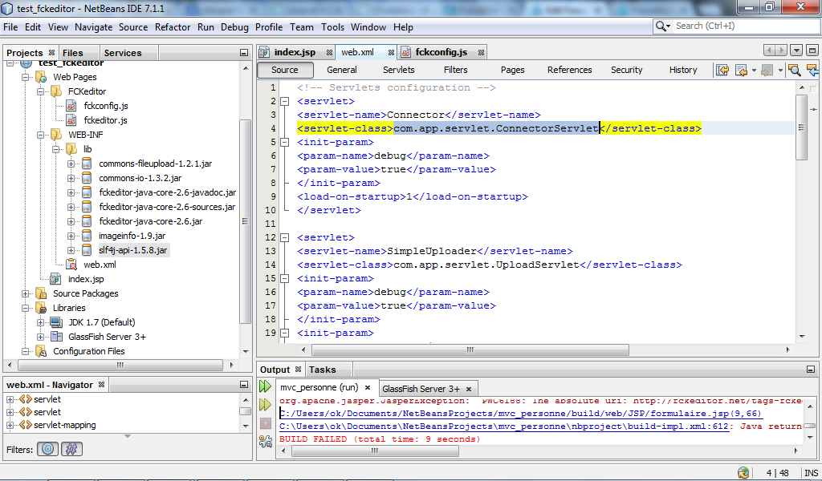Fold the SimpleUploader servlet block
Viewport: 822px width, 481px height.
(x=285, y=237)
